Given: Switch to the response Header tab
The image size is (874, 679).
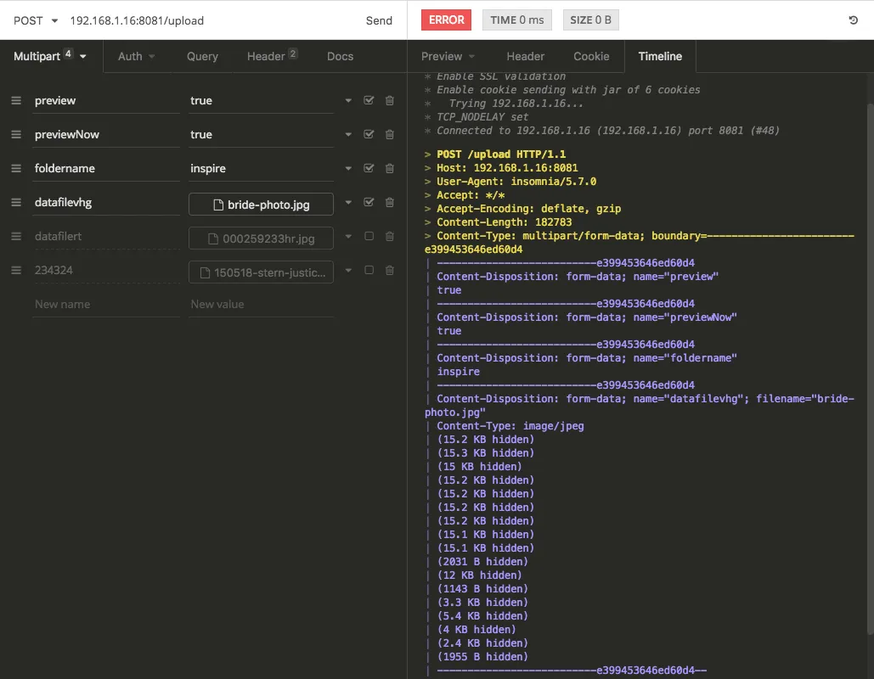Looking at the screenshot, I should pos(525,56).
